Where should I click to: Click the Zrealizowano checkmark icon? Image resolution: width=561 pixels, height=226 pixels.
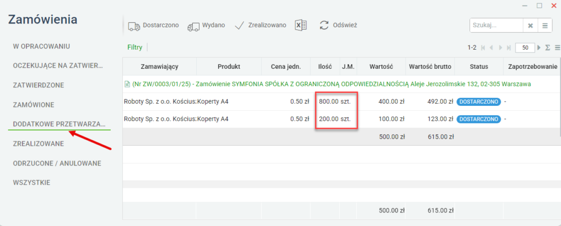[239, 26]
